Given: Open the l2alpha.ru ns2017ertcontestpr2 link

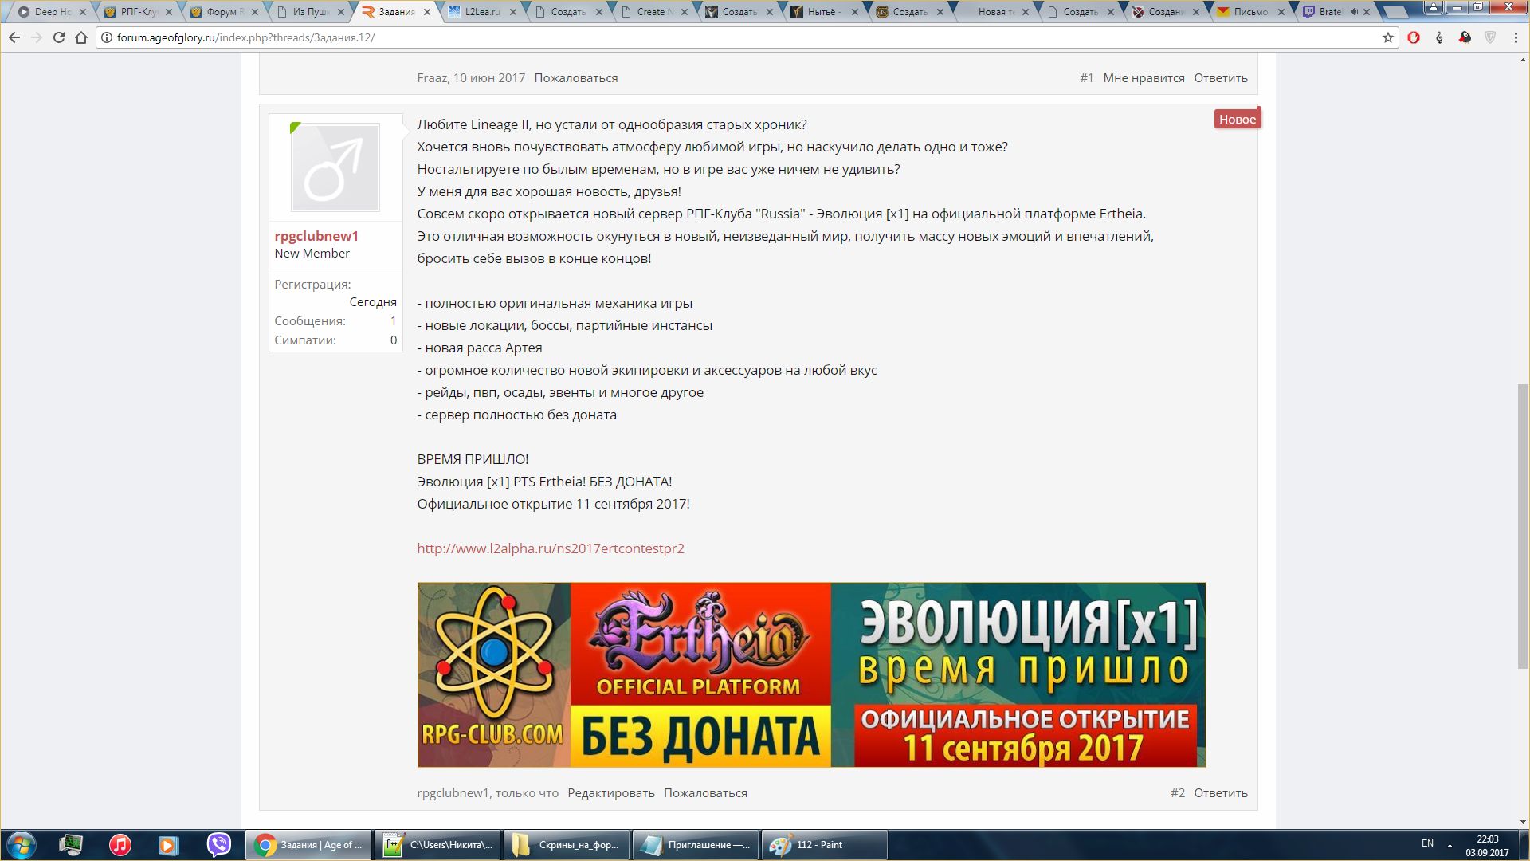Looking at the screenshot, I should (551, 548).
